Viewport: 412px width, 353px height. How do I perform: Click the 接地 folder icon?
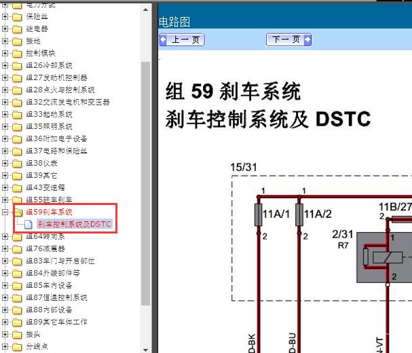17,41
